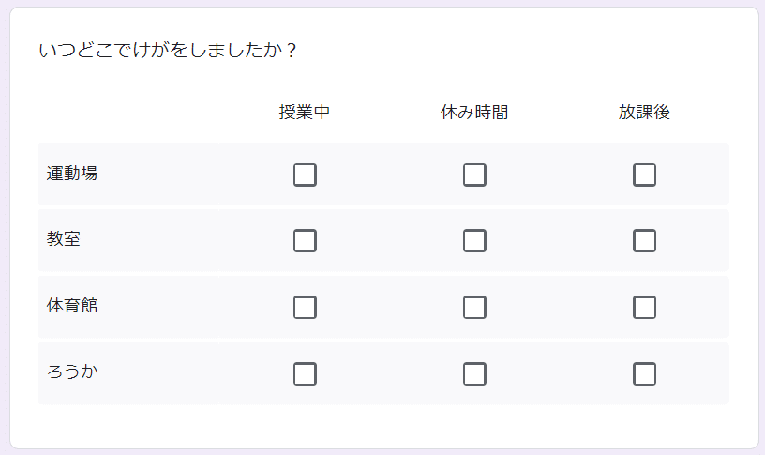This screenshot has width=765, height=455.
Task: Check 運動場 under 休み時間
Action: pyautogui.click(x=474, y=175)
